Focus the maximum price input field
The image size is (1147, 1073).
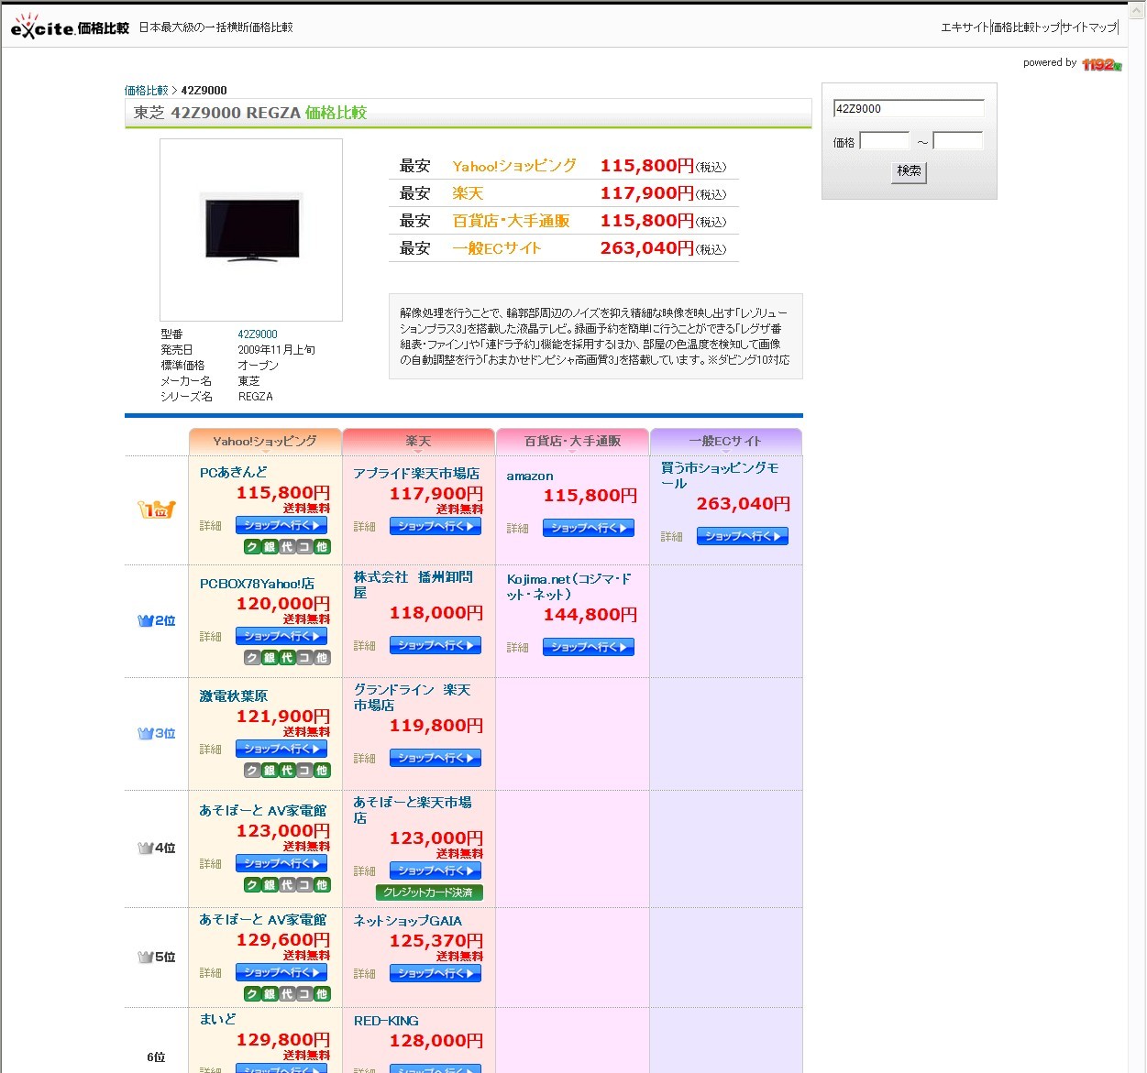pyautogui.click(x=958, y=141)
